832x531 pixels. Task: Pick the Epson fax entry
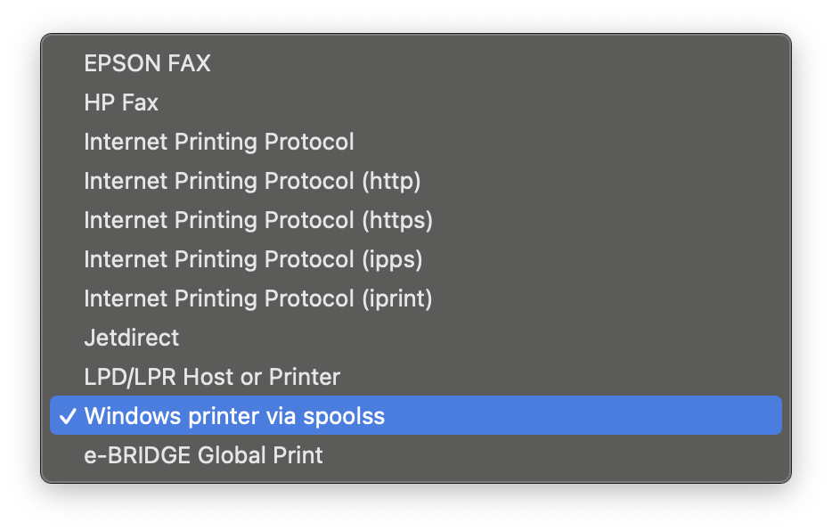[x=147, y=63]
